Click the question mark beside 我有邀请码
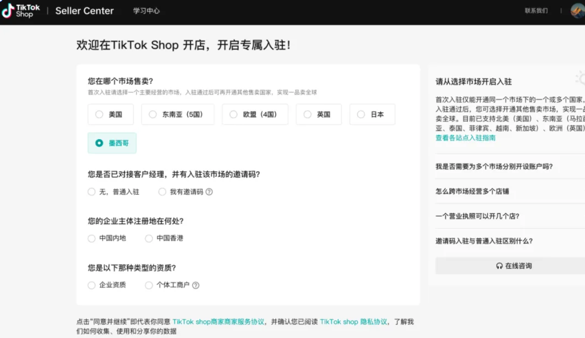Image resolution: width=585 pixels, height=338 pixels. click(x=209, y=192)
